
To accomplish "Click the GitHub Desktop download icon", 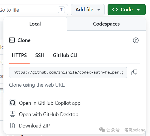I will click(x=13, y=114).
